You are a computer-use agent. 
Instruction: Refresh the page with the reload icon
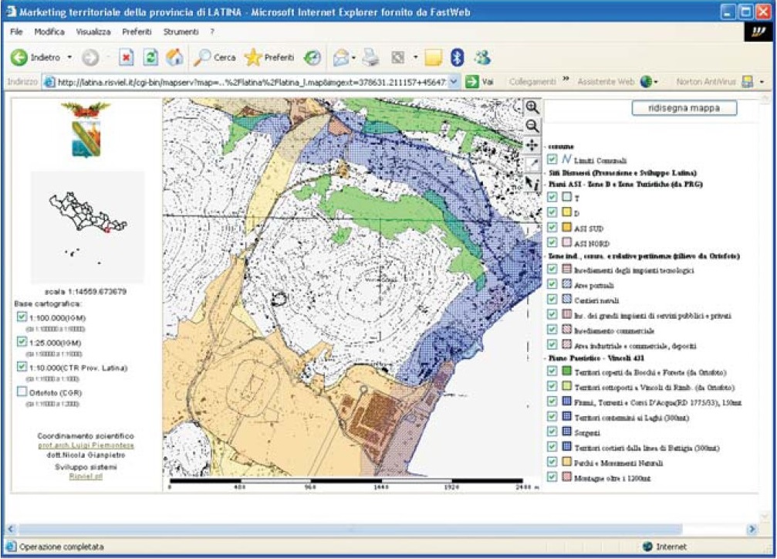pos(151,58)
